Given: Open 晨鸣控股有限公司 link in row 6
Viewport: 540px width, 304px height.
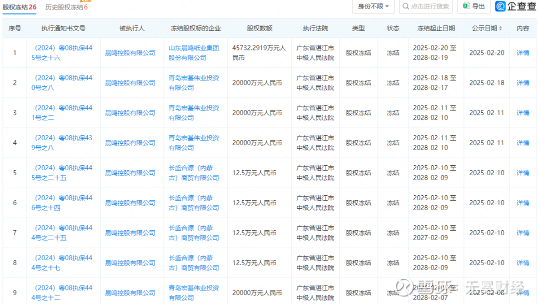Looking at the screenshot, I should point(130,203).
